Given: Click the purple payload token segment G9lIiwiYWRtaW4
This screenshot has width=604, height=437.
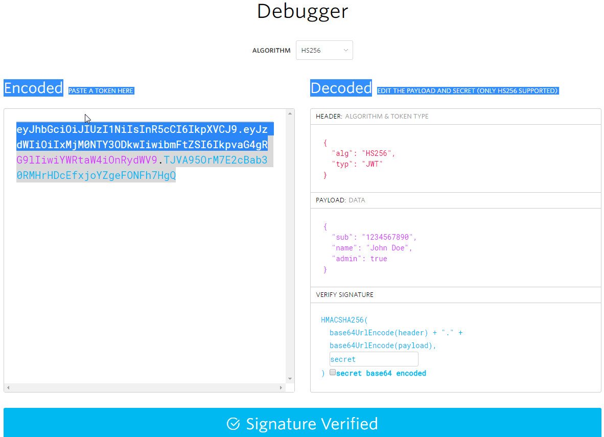Looking at the screenshot, I should (87, 160).
